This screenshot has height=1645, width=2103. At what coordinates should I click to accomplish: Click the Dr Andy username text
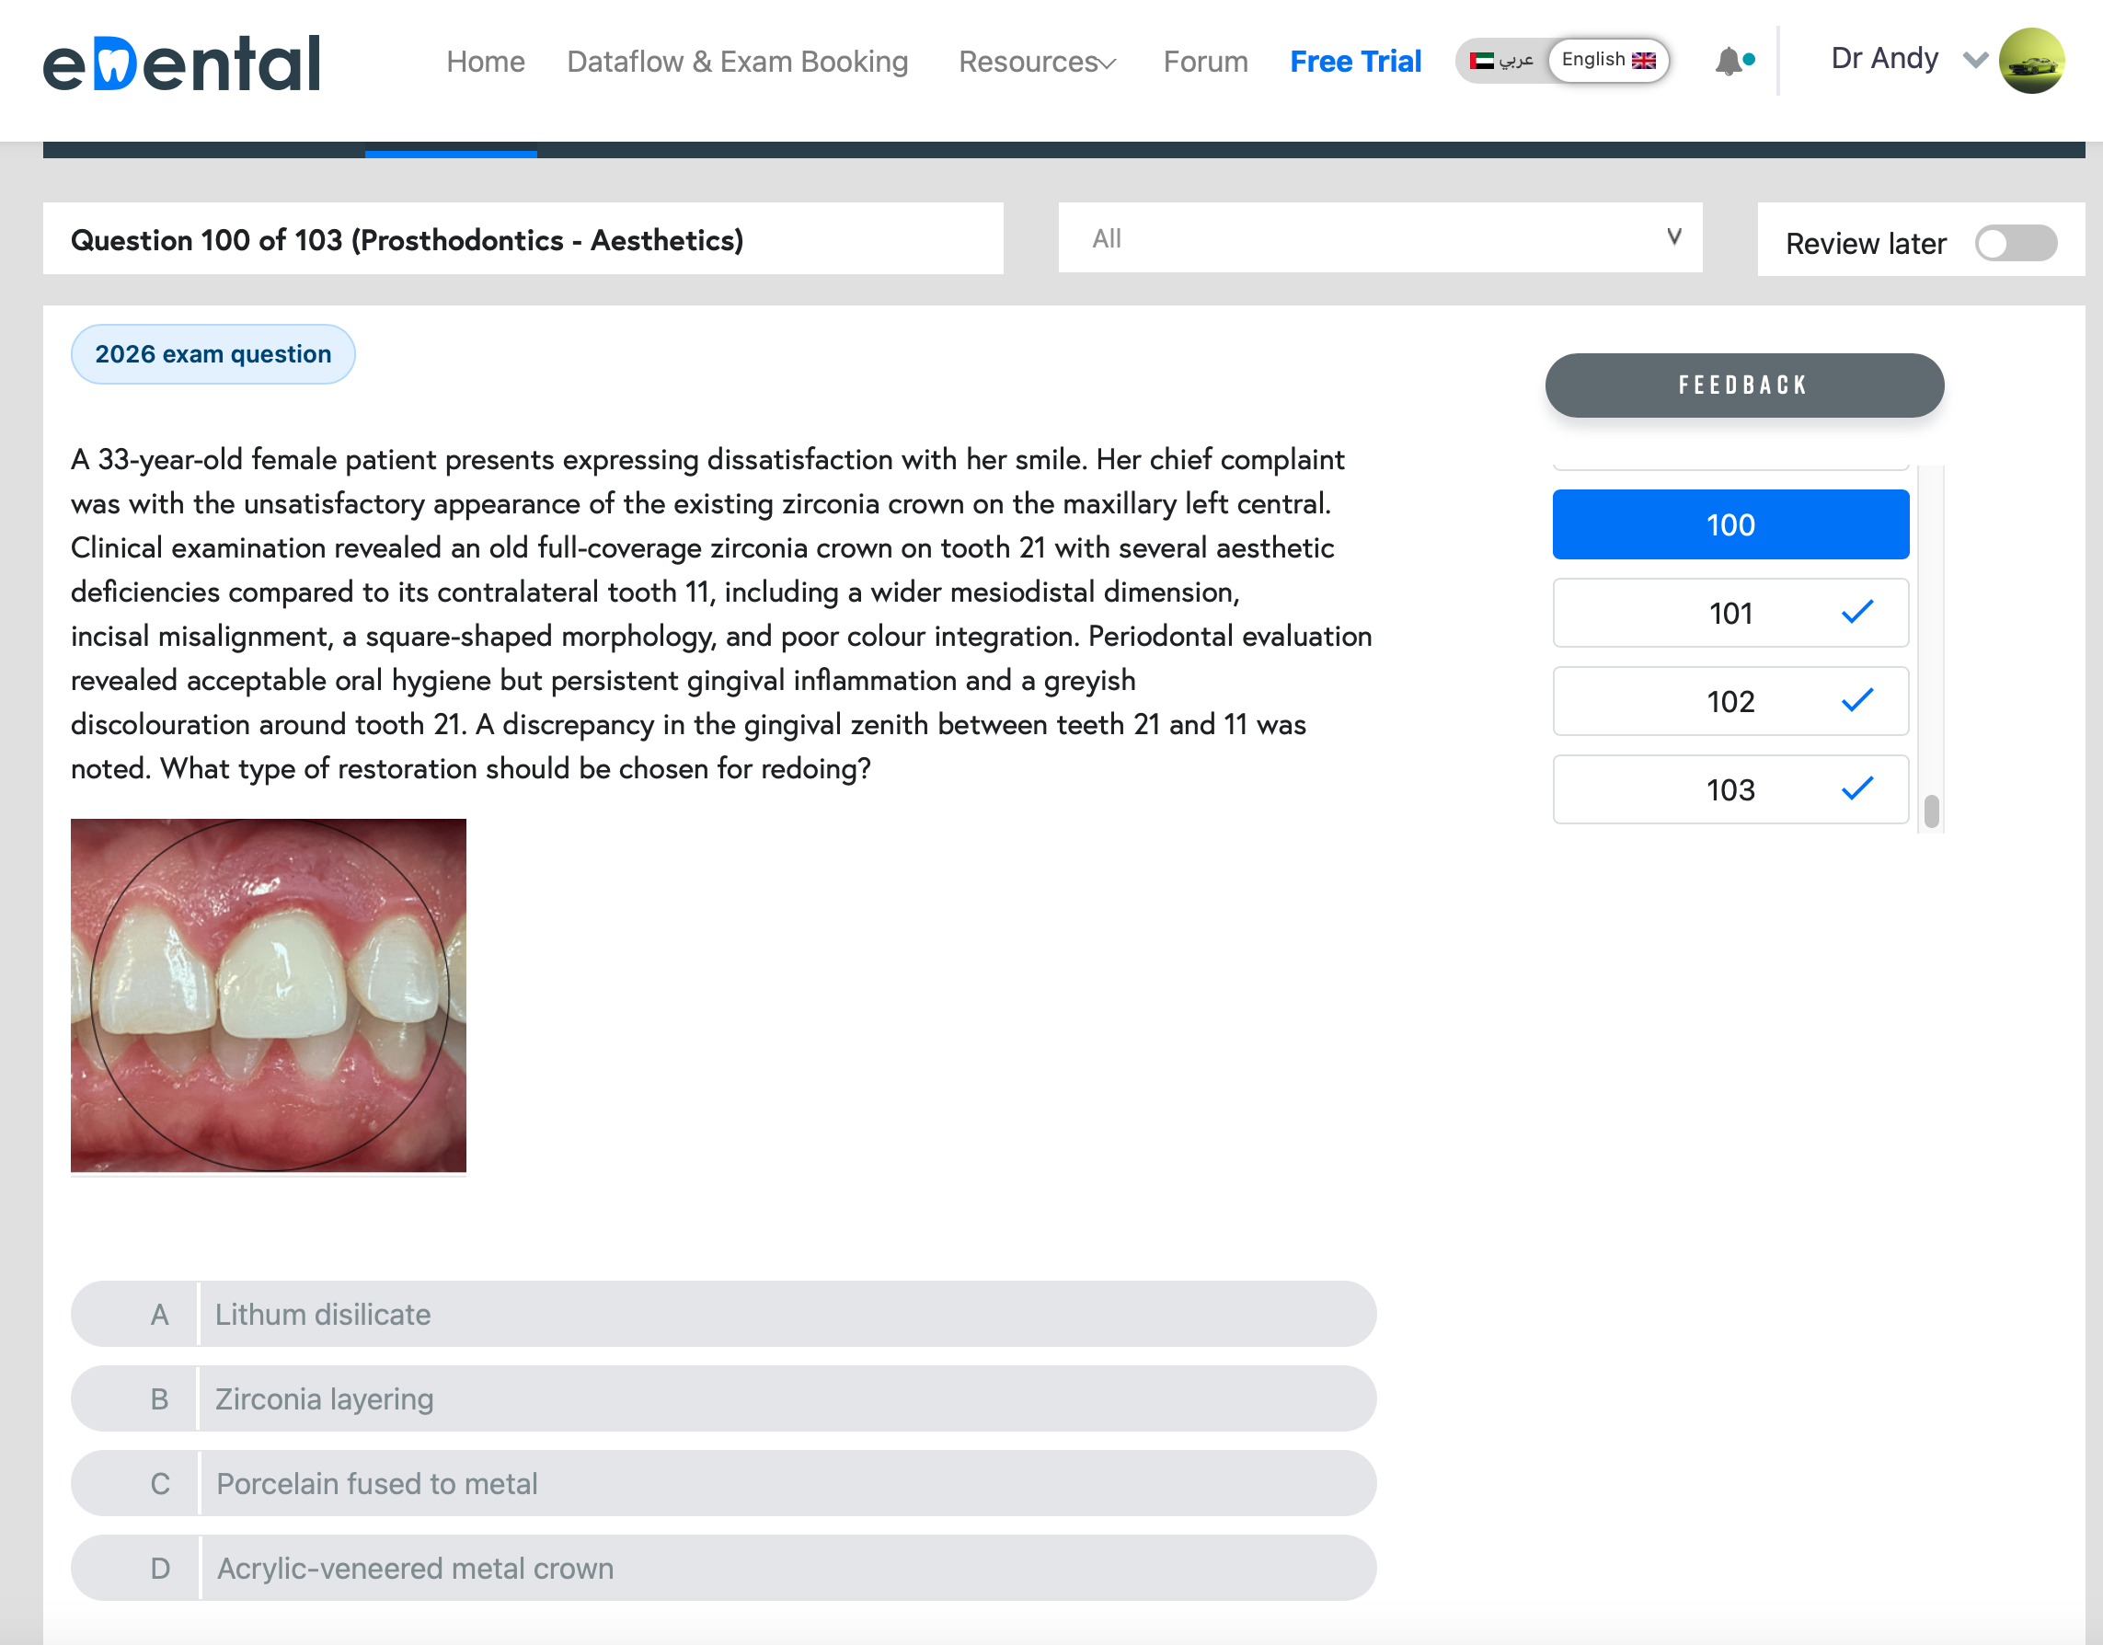coord(1883,59)
